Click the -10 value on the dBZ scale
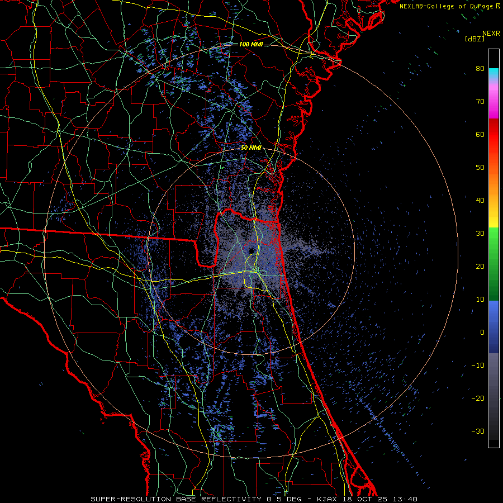Image resolution: width=503 pixels, height=503 pixels. pos(478,366)
